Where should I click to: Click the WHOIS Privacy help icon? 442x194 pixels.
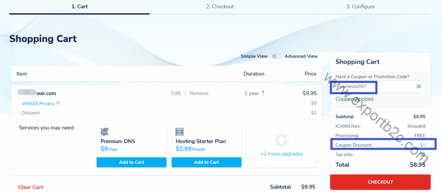[58, 103]
